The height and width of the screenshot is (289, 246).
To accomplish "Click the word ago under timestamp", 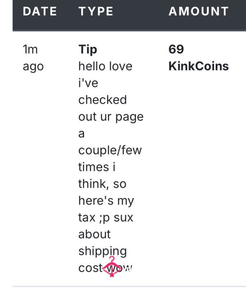I will 33,67.
